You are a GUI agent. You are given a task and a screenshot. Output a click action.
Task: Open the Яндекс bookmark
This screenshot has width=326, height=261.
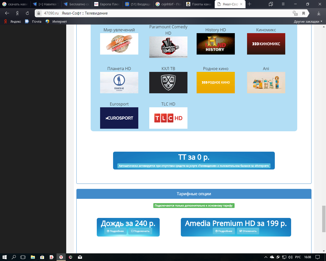coord(13,21)
